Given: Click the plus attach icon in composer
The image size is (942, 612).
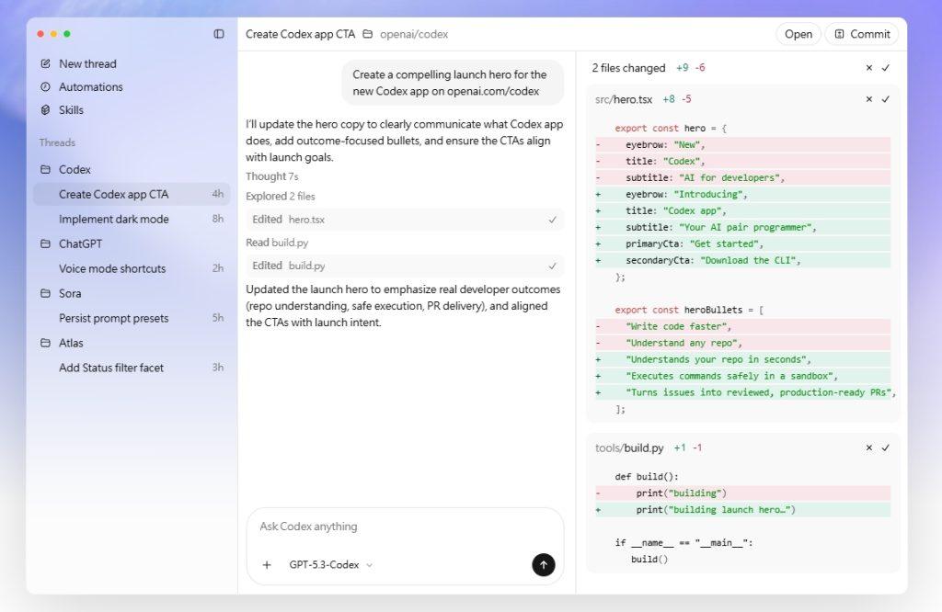Looking at the screenshot, I should click(x=267, y=565).
